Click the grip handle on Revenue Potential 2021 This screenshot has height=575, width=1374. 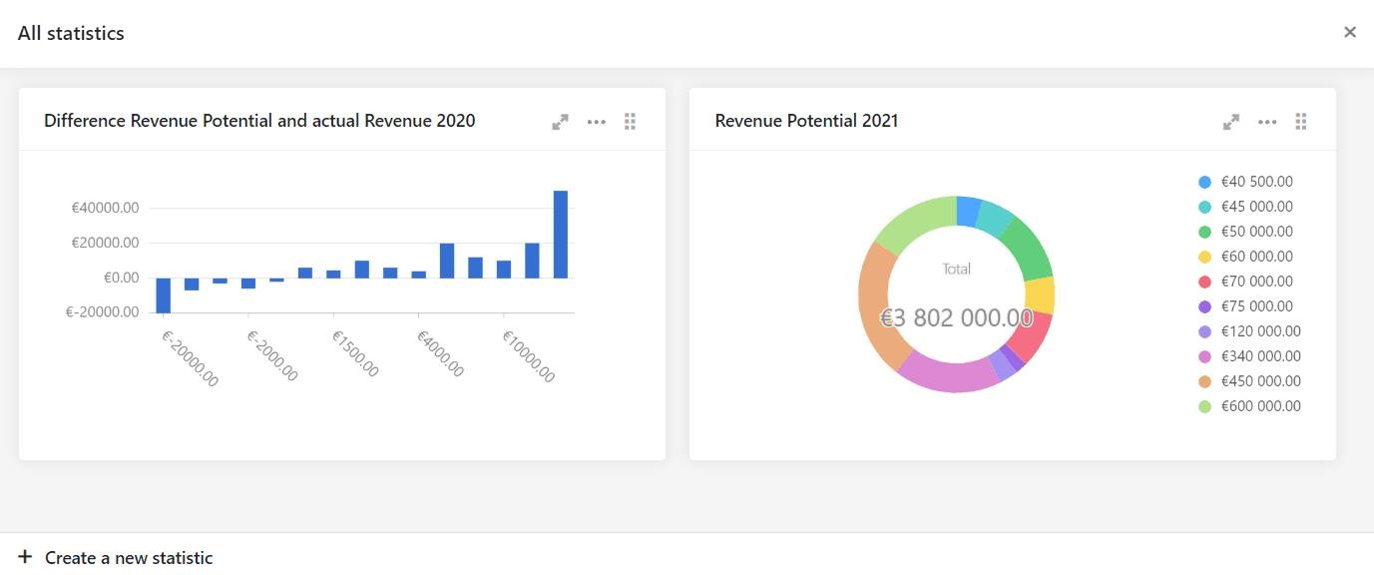[x=1301, y=122]
